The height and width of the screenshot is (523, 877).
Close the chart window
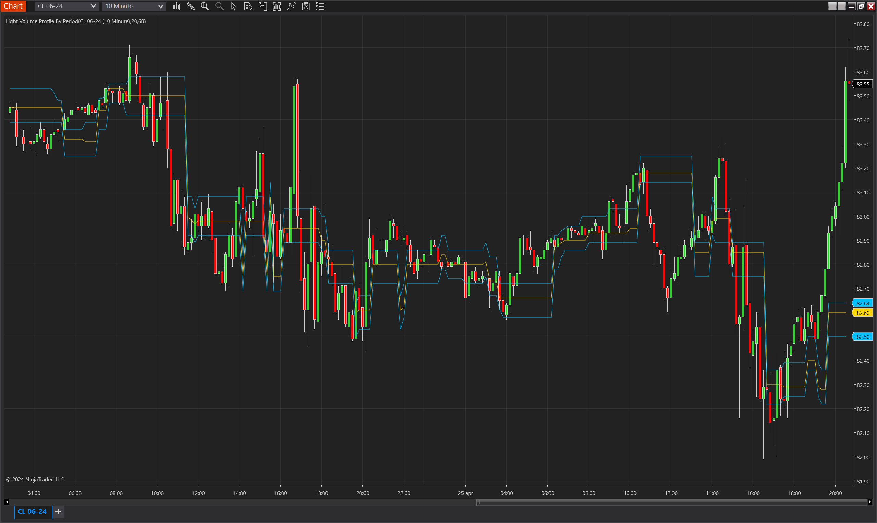[870, 7]
